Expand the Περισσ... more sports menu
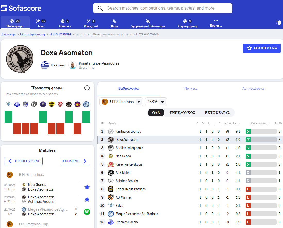This screenshot has width=283, height=228. 216,23
